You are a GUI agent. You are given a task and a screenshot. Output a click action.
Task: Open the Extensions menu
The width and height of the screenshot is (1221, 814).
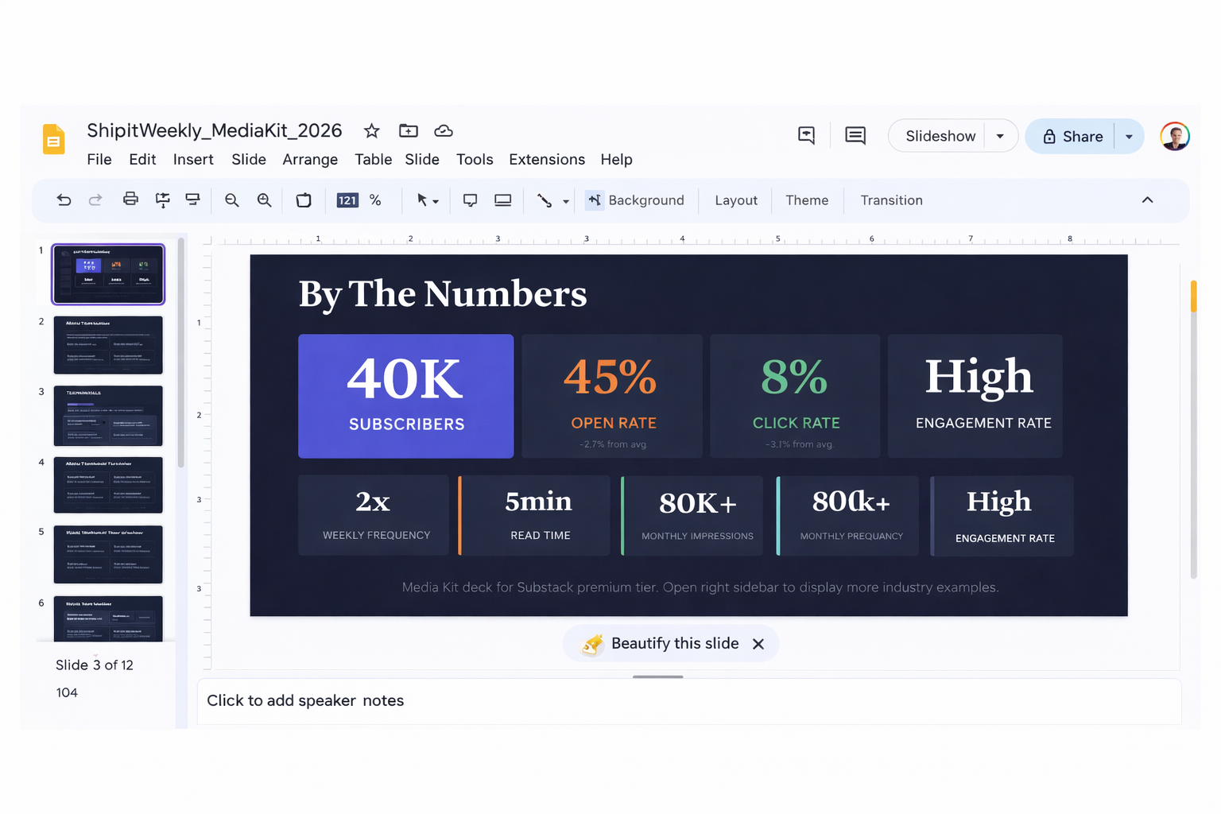coord(547,159)
